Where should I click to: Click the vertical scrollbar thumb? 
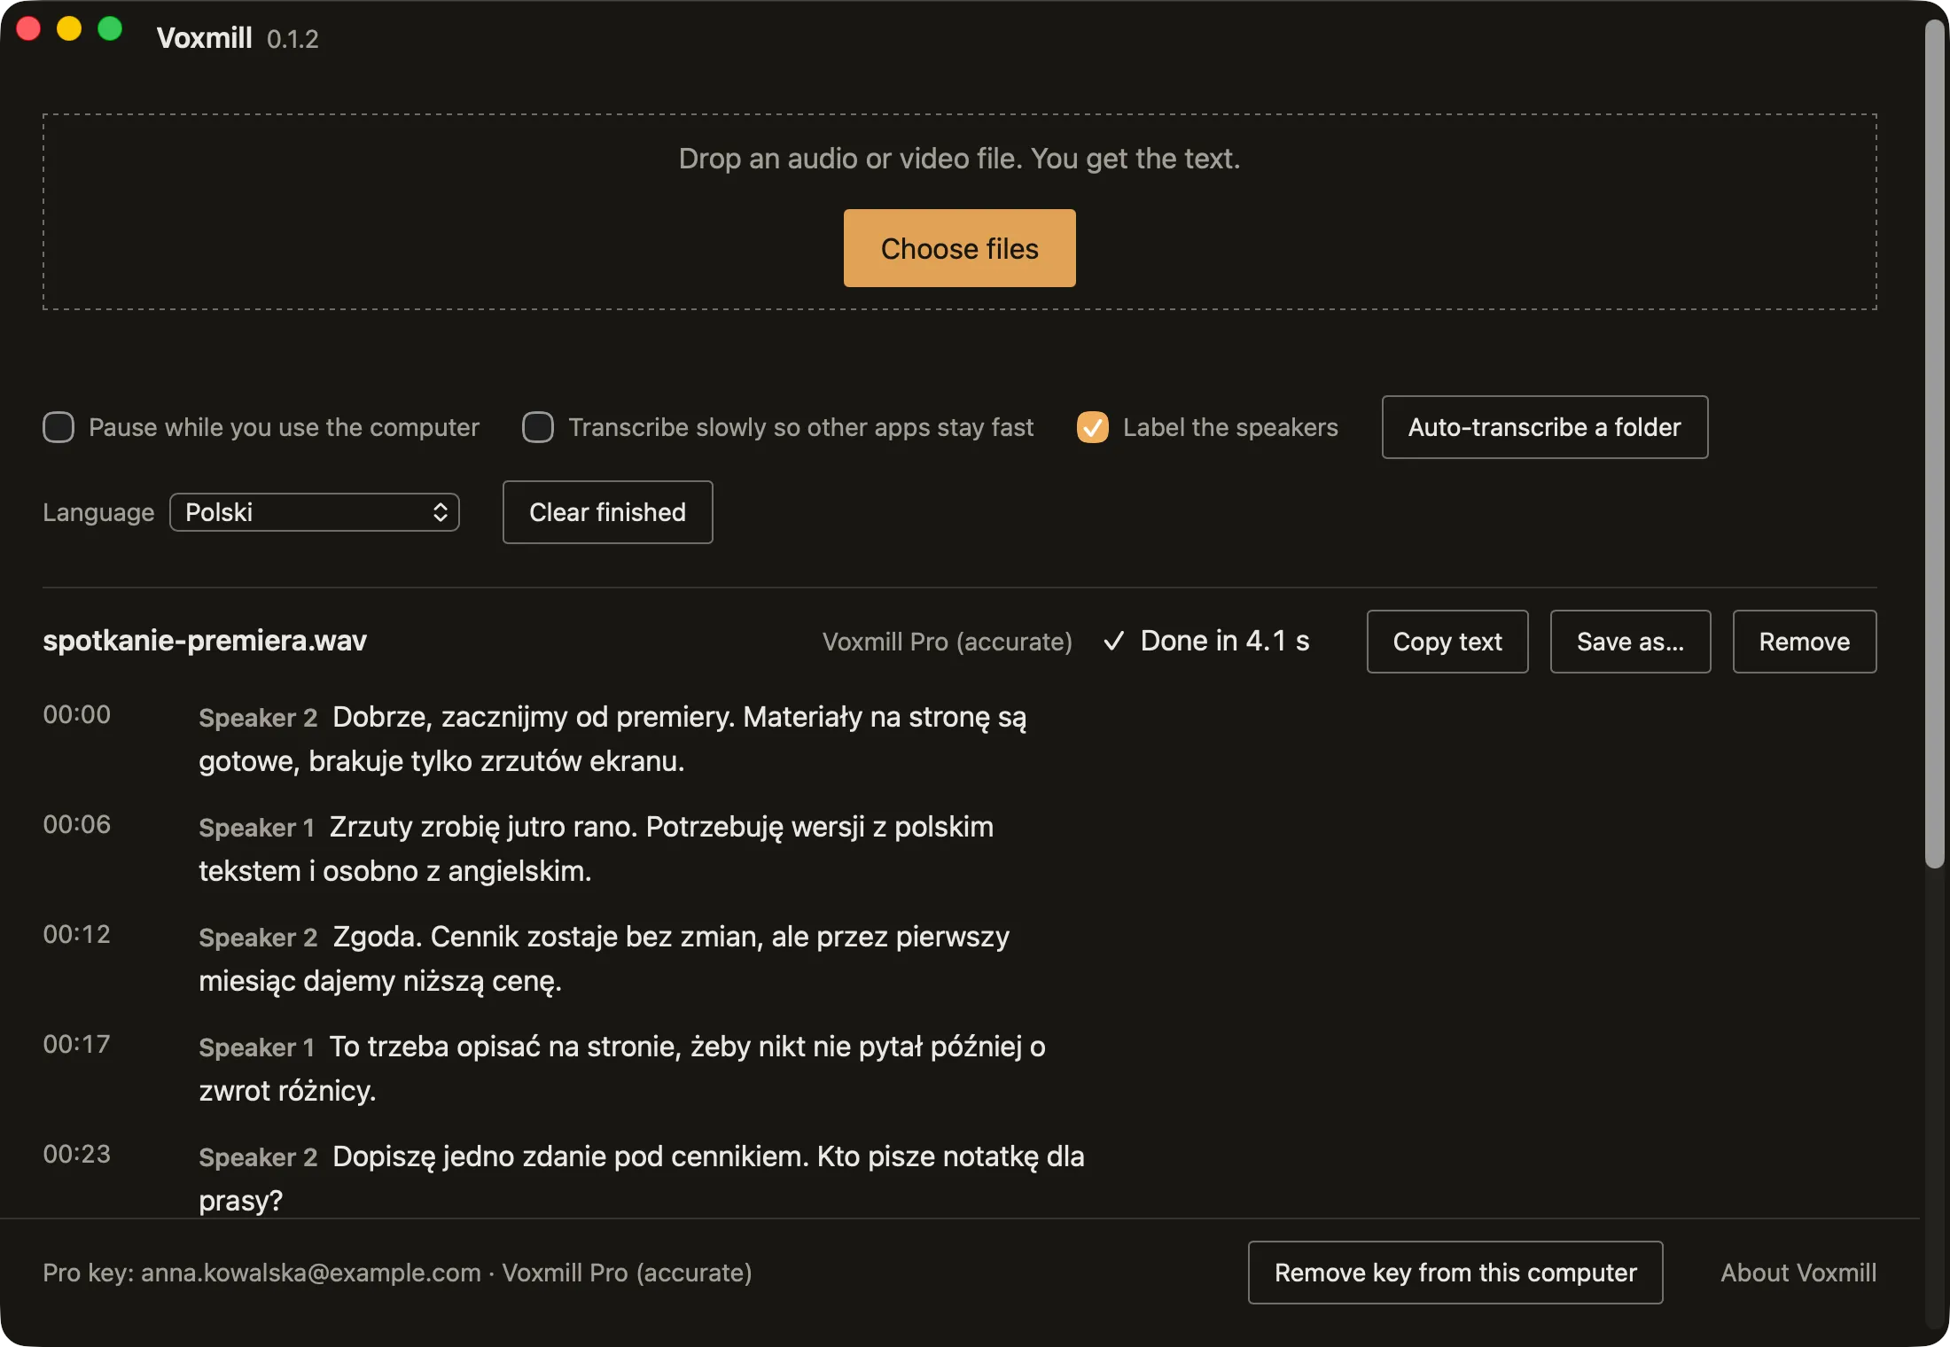tap(1935, 443)
